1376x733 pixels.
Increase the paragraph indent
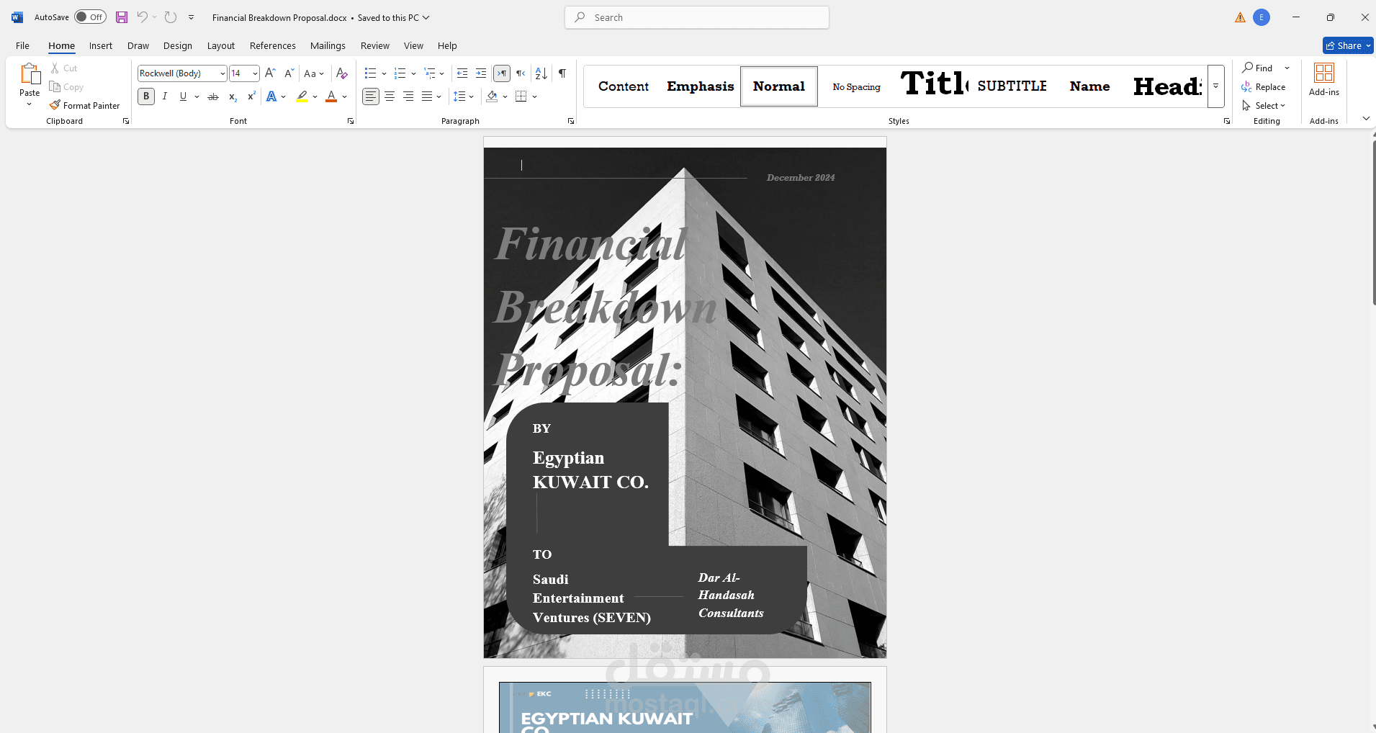click(481, 73)
